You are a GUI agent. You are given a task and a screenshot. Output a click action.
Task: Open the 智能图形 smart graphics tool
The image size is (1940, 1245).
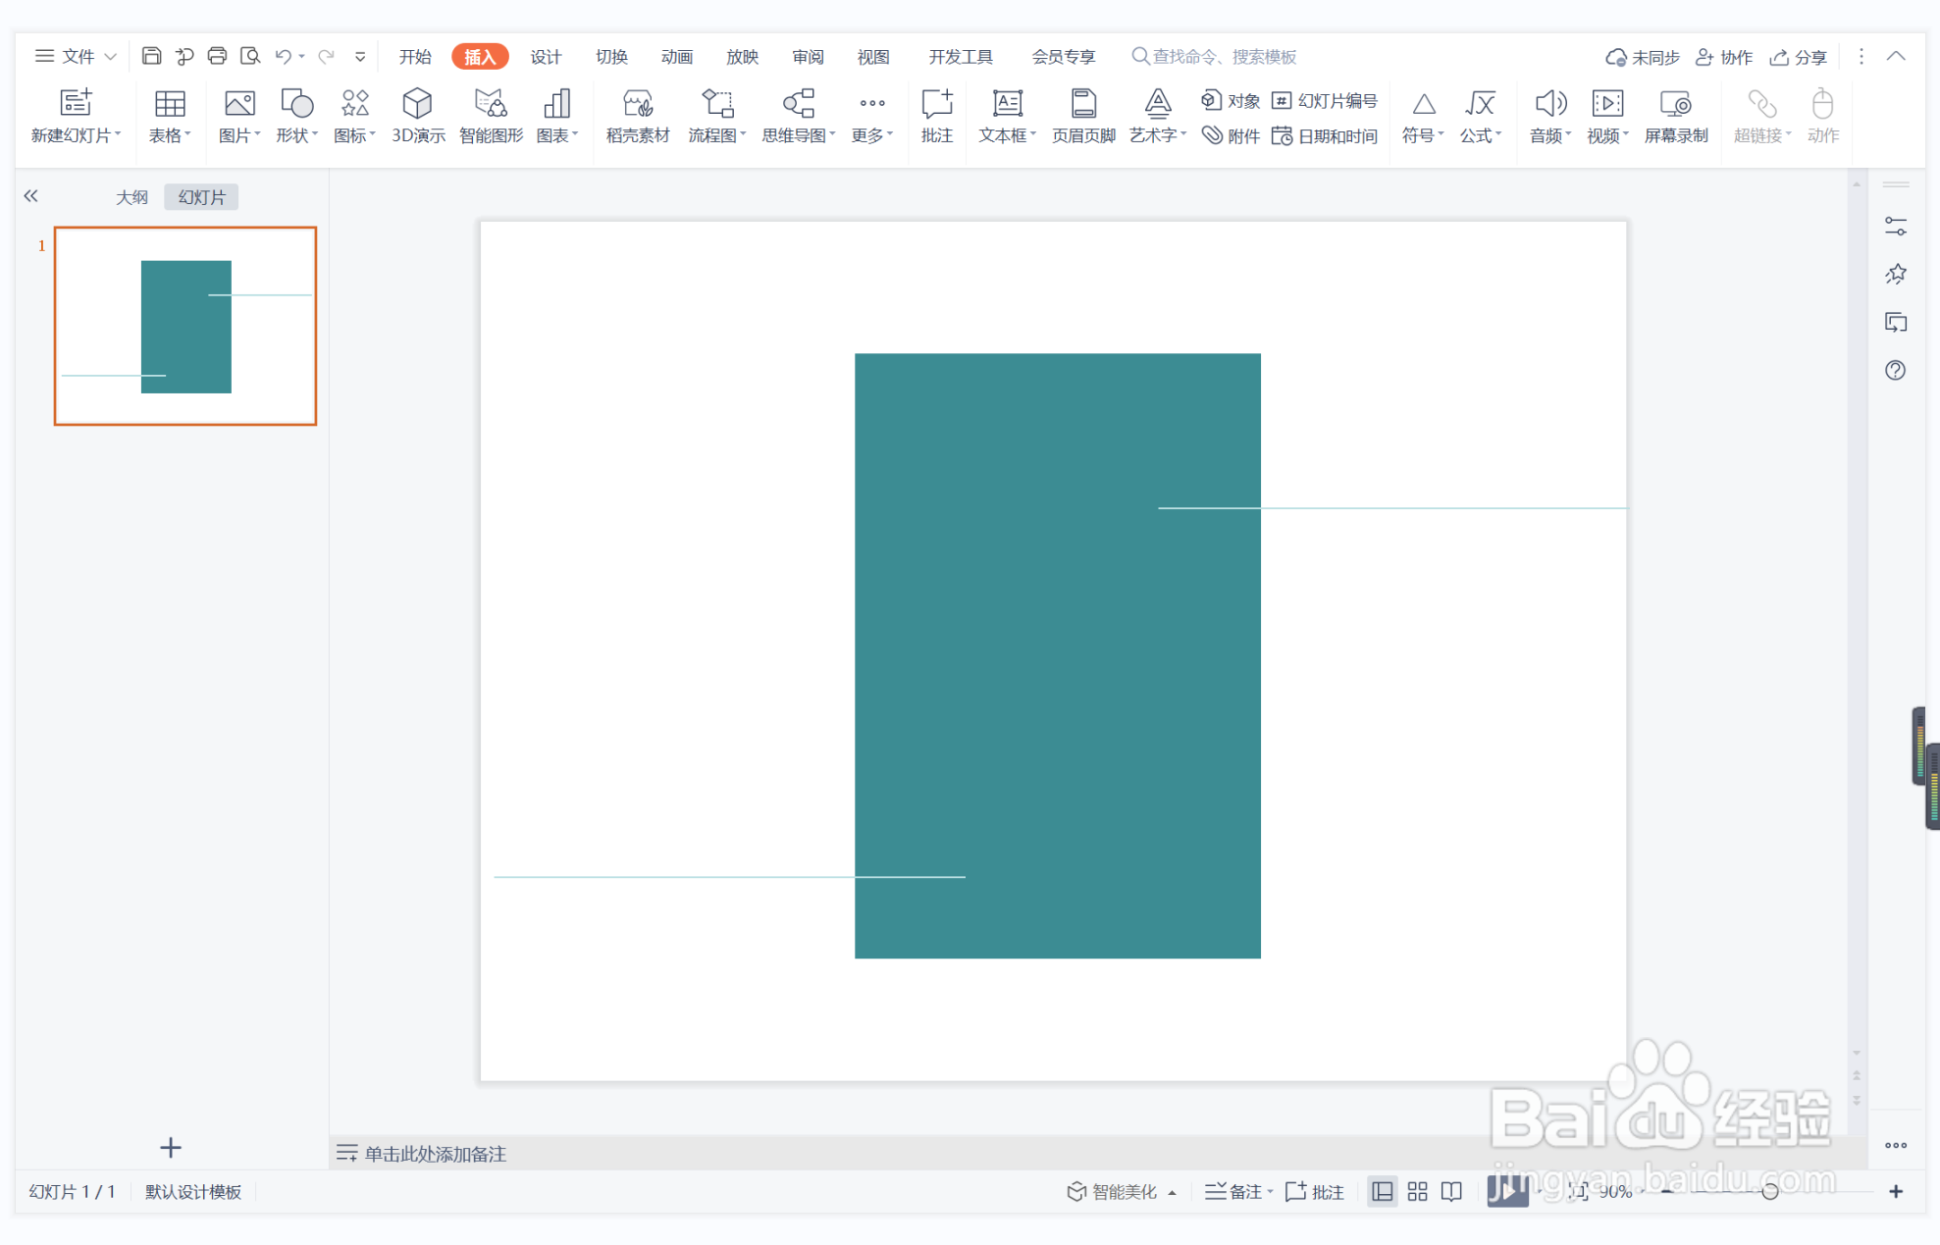click(x=490, y=115)
